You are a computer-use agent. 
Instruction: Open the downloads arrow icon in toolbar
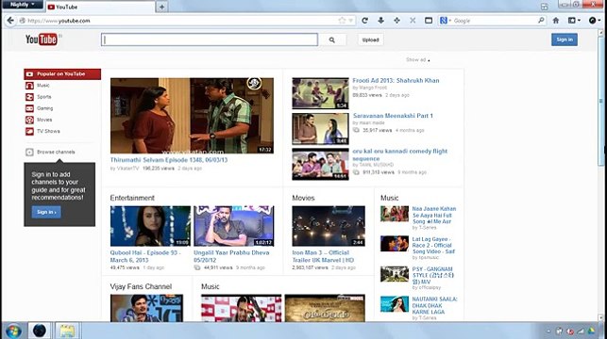[x=381, y=21]
